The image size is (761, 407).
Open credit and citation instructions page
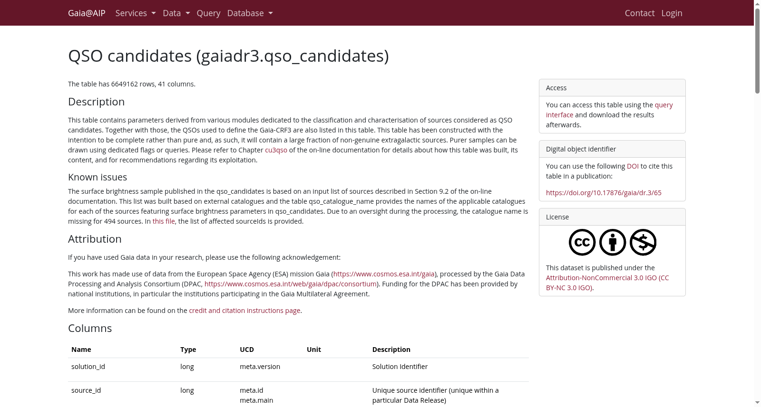pyautogui.click(x=244, y=311)
